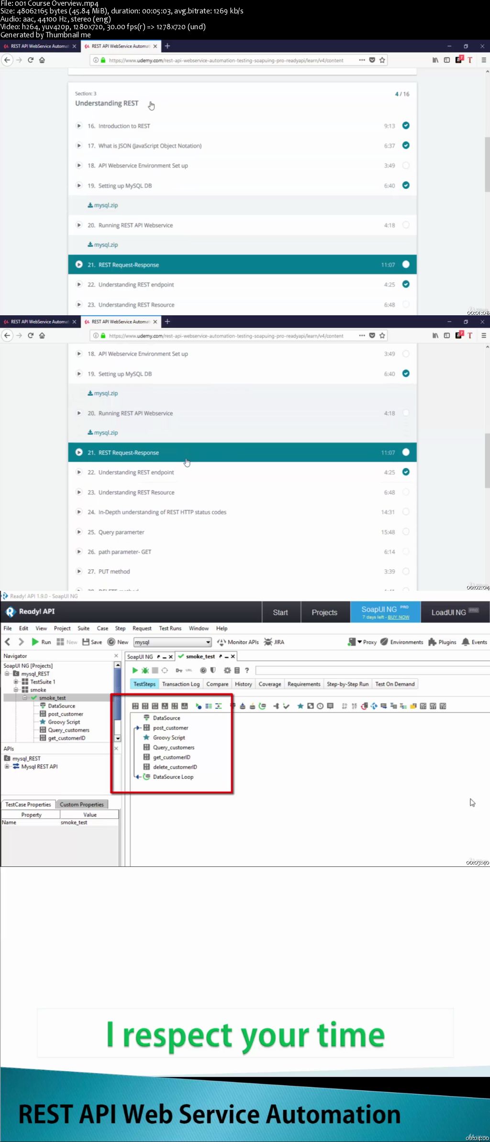Mark lecture 24 In-Depth HTTP status codes complete
The height and width of the screenshot is (1142, 490).
[x=406, y=512]
